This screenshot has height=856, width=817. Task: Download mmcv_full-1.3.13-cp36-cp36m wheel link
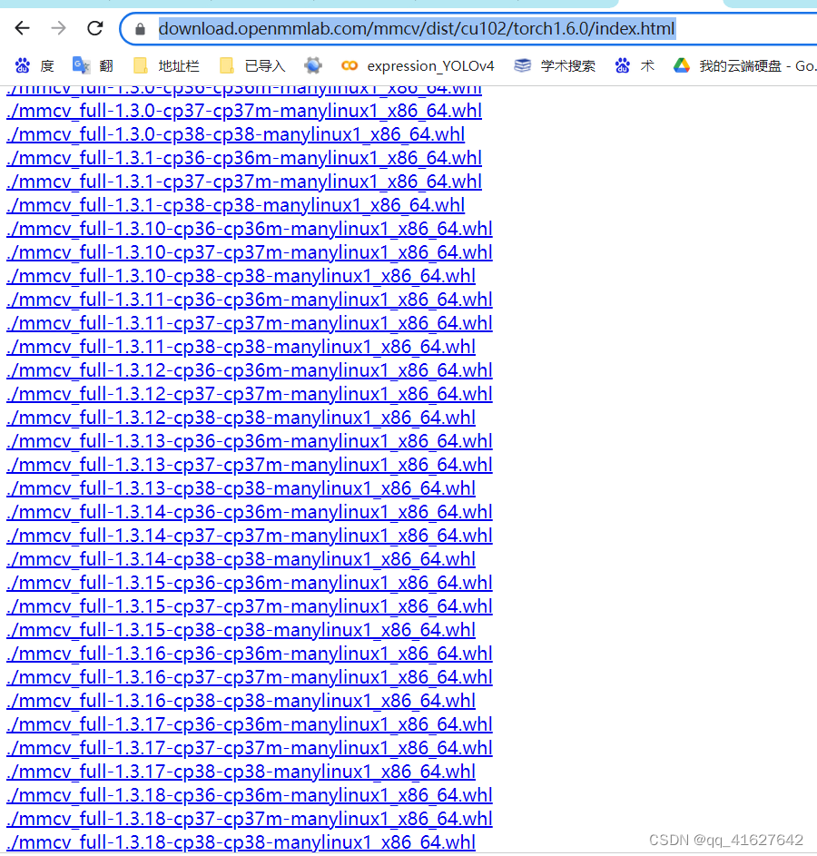point(250,441)
